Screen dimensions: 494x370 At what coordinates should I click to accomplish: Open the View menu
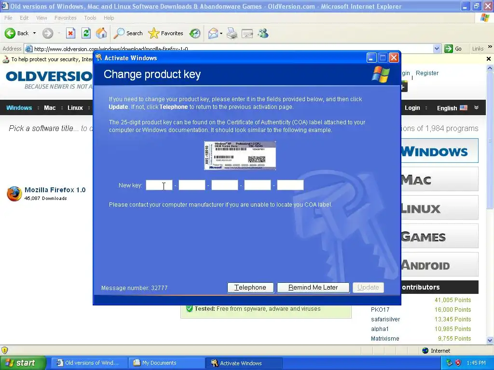pyautogui.click(x=41, y=18)
